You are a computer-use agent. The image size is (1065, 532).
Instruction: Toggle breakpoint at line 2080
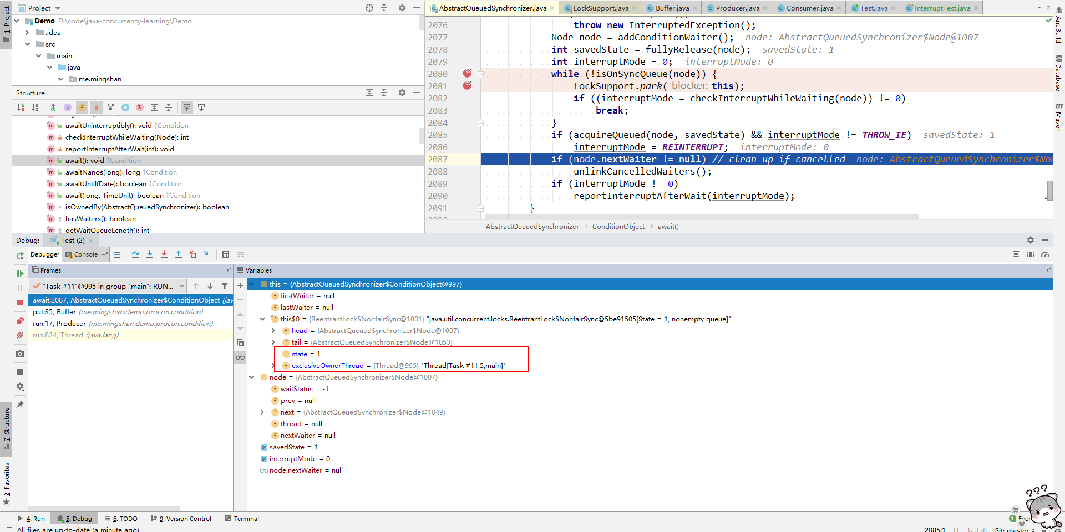pos(468,74)
